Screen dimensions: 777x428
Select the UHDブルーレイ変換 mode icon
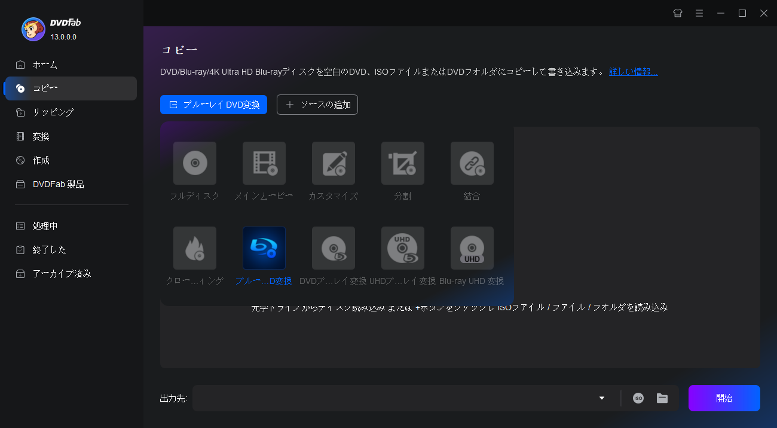click(x=403, y=248)
